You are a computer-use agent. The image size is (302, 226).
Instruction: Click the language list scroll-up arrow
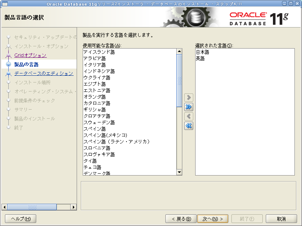click(179, 51)
